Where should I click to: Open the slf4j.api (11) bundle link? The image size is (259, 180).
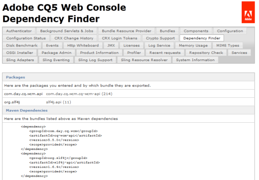58,102
